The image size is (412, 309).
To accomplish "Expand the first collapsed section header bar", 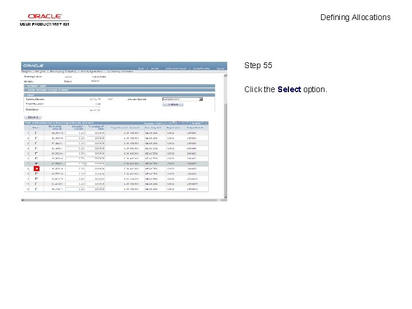I will pyautogui.click(x=120, y=86).
